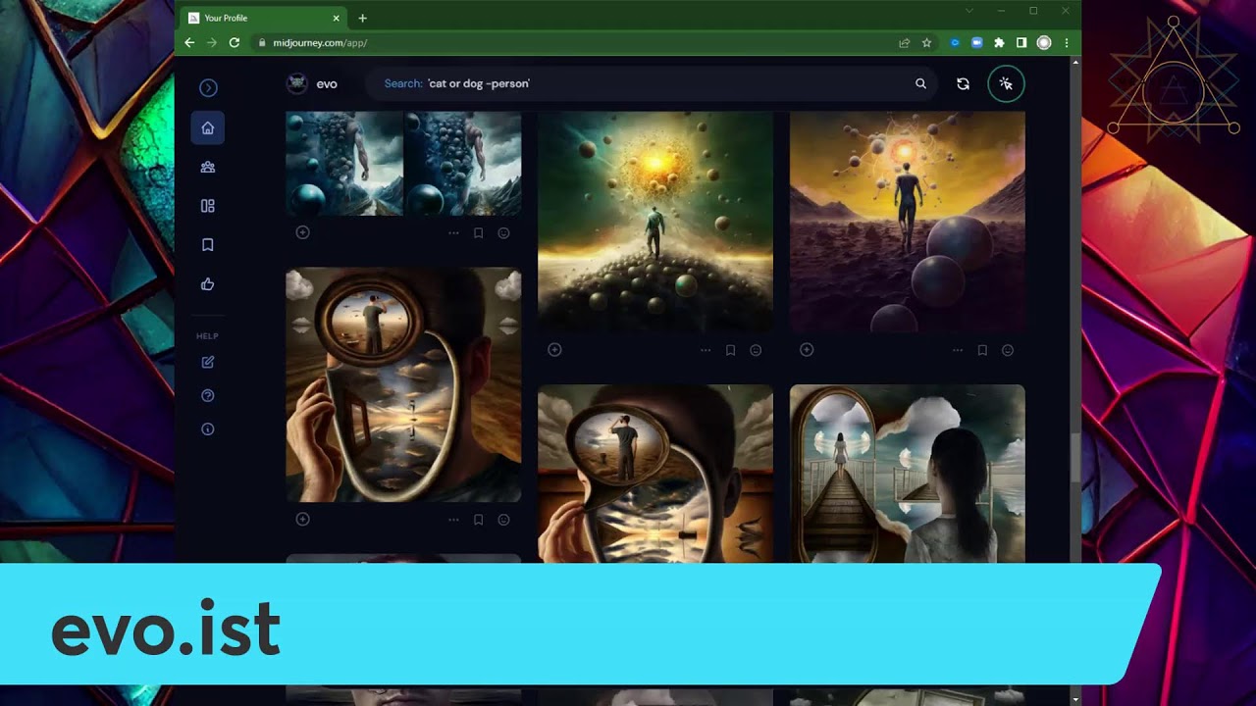Click the second blue extension icon in toolbar

(x=976, y=43)
